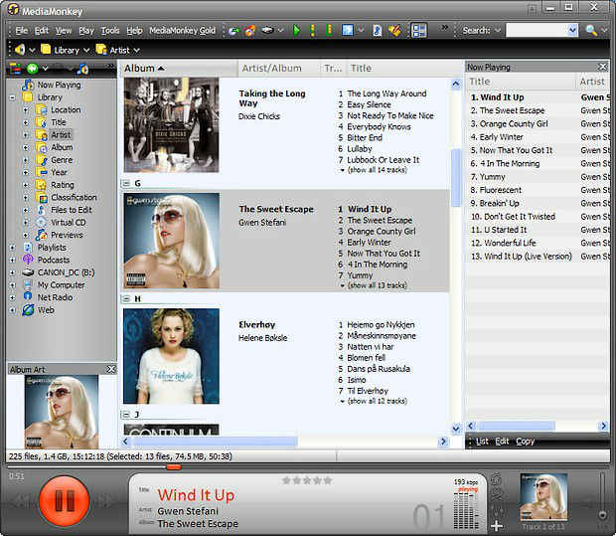The width and height of the screenshot is (616, 536).
Task: Close the Now Playing panel
Action: tap(603, 67)
